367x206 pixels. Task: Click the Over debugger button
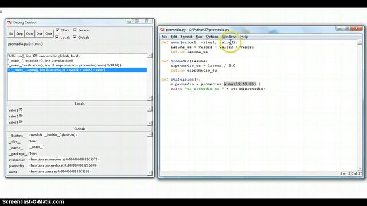pyautogui.click(x=29, y=34)
